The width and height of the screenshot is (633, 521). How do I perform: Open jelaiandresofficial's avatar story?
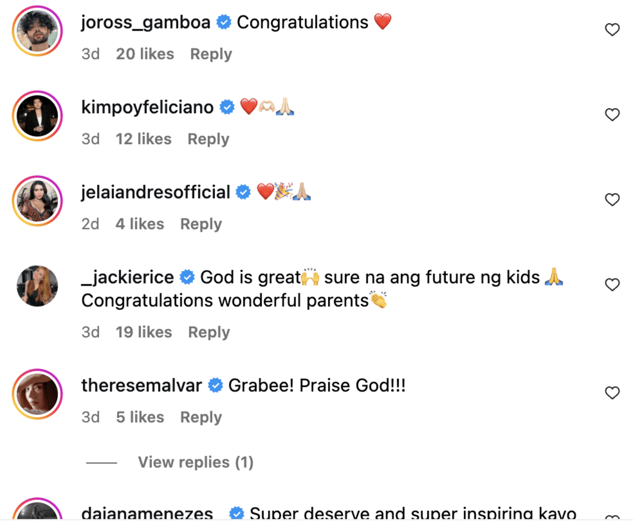pos(37,201)
